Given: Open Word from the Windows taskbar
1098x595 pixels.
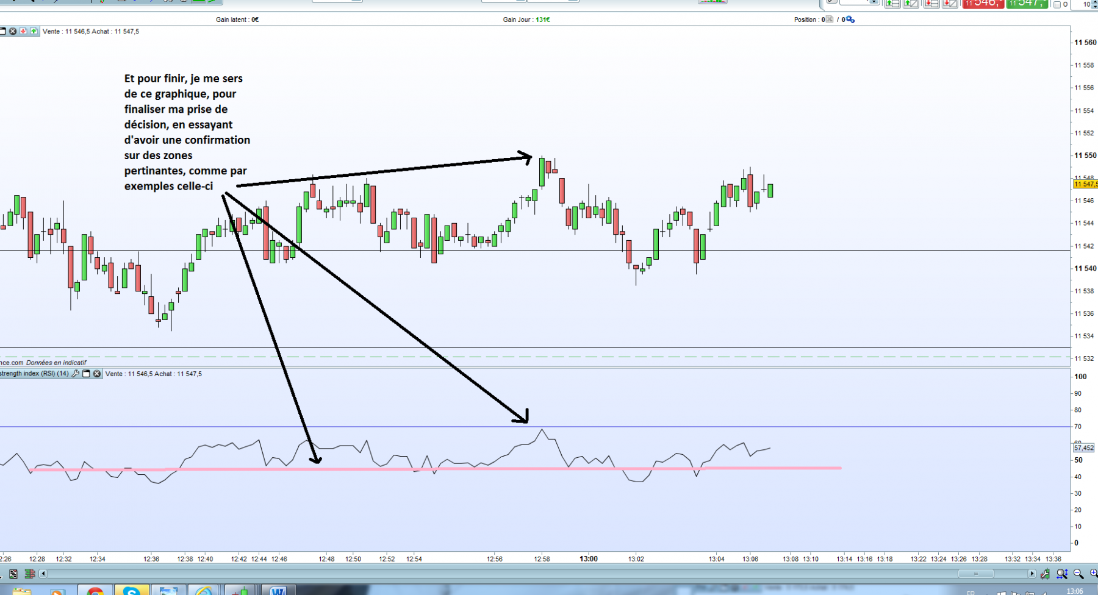Looking at the screenshot, I should click(278, 591).
